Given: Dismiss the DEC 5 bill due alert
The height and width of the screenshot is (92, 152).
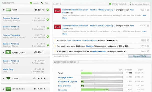Looking at the screenshot, I should pos(148,40).
